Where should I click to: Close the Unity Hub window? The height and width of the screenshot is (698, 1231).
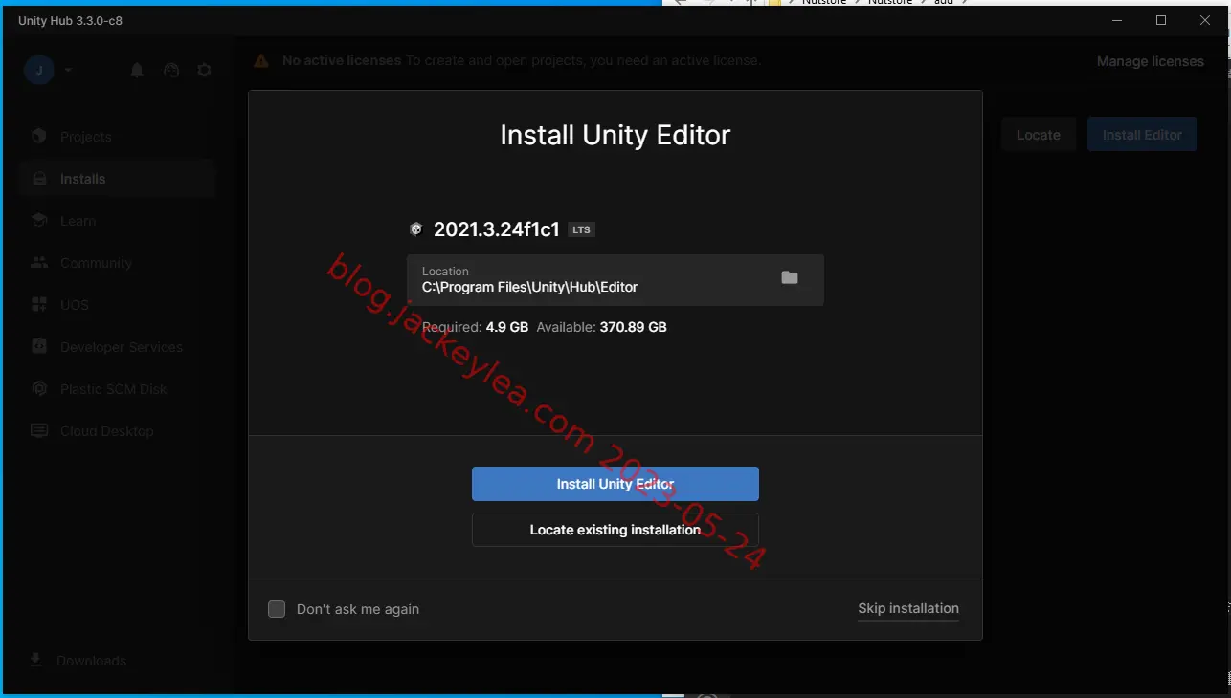(1204, 20)
